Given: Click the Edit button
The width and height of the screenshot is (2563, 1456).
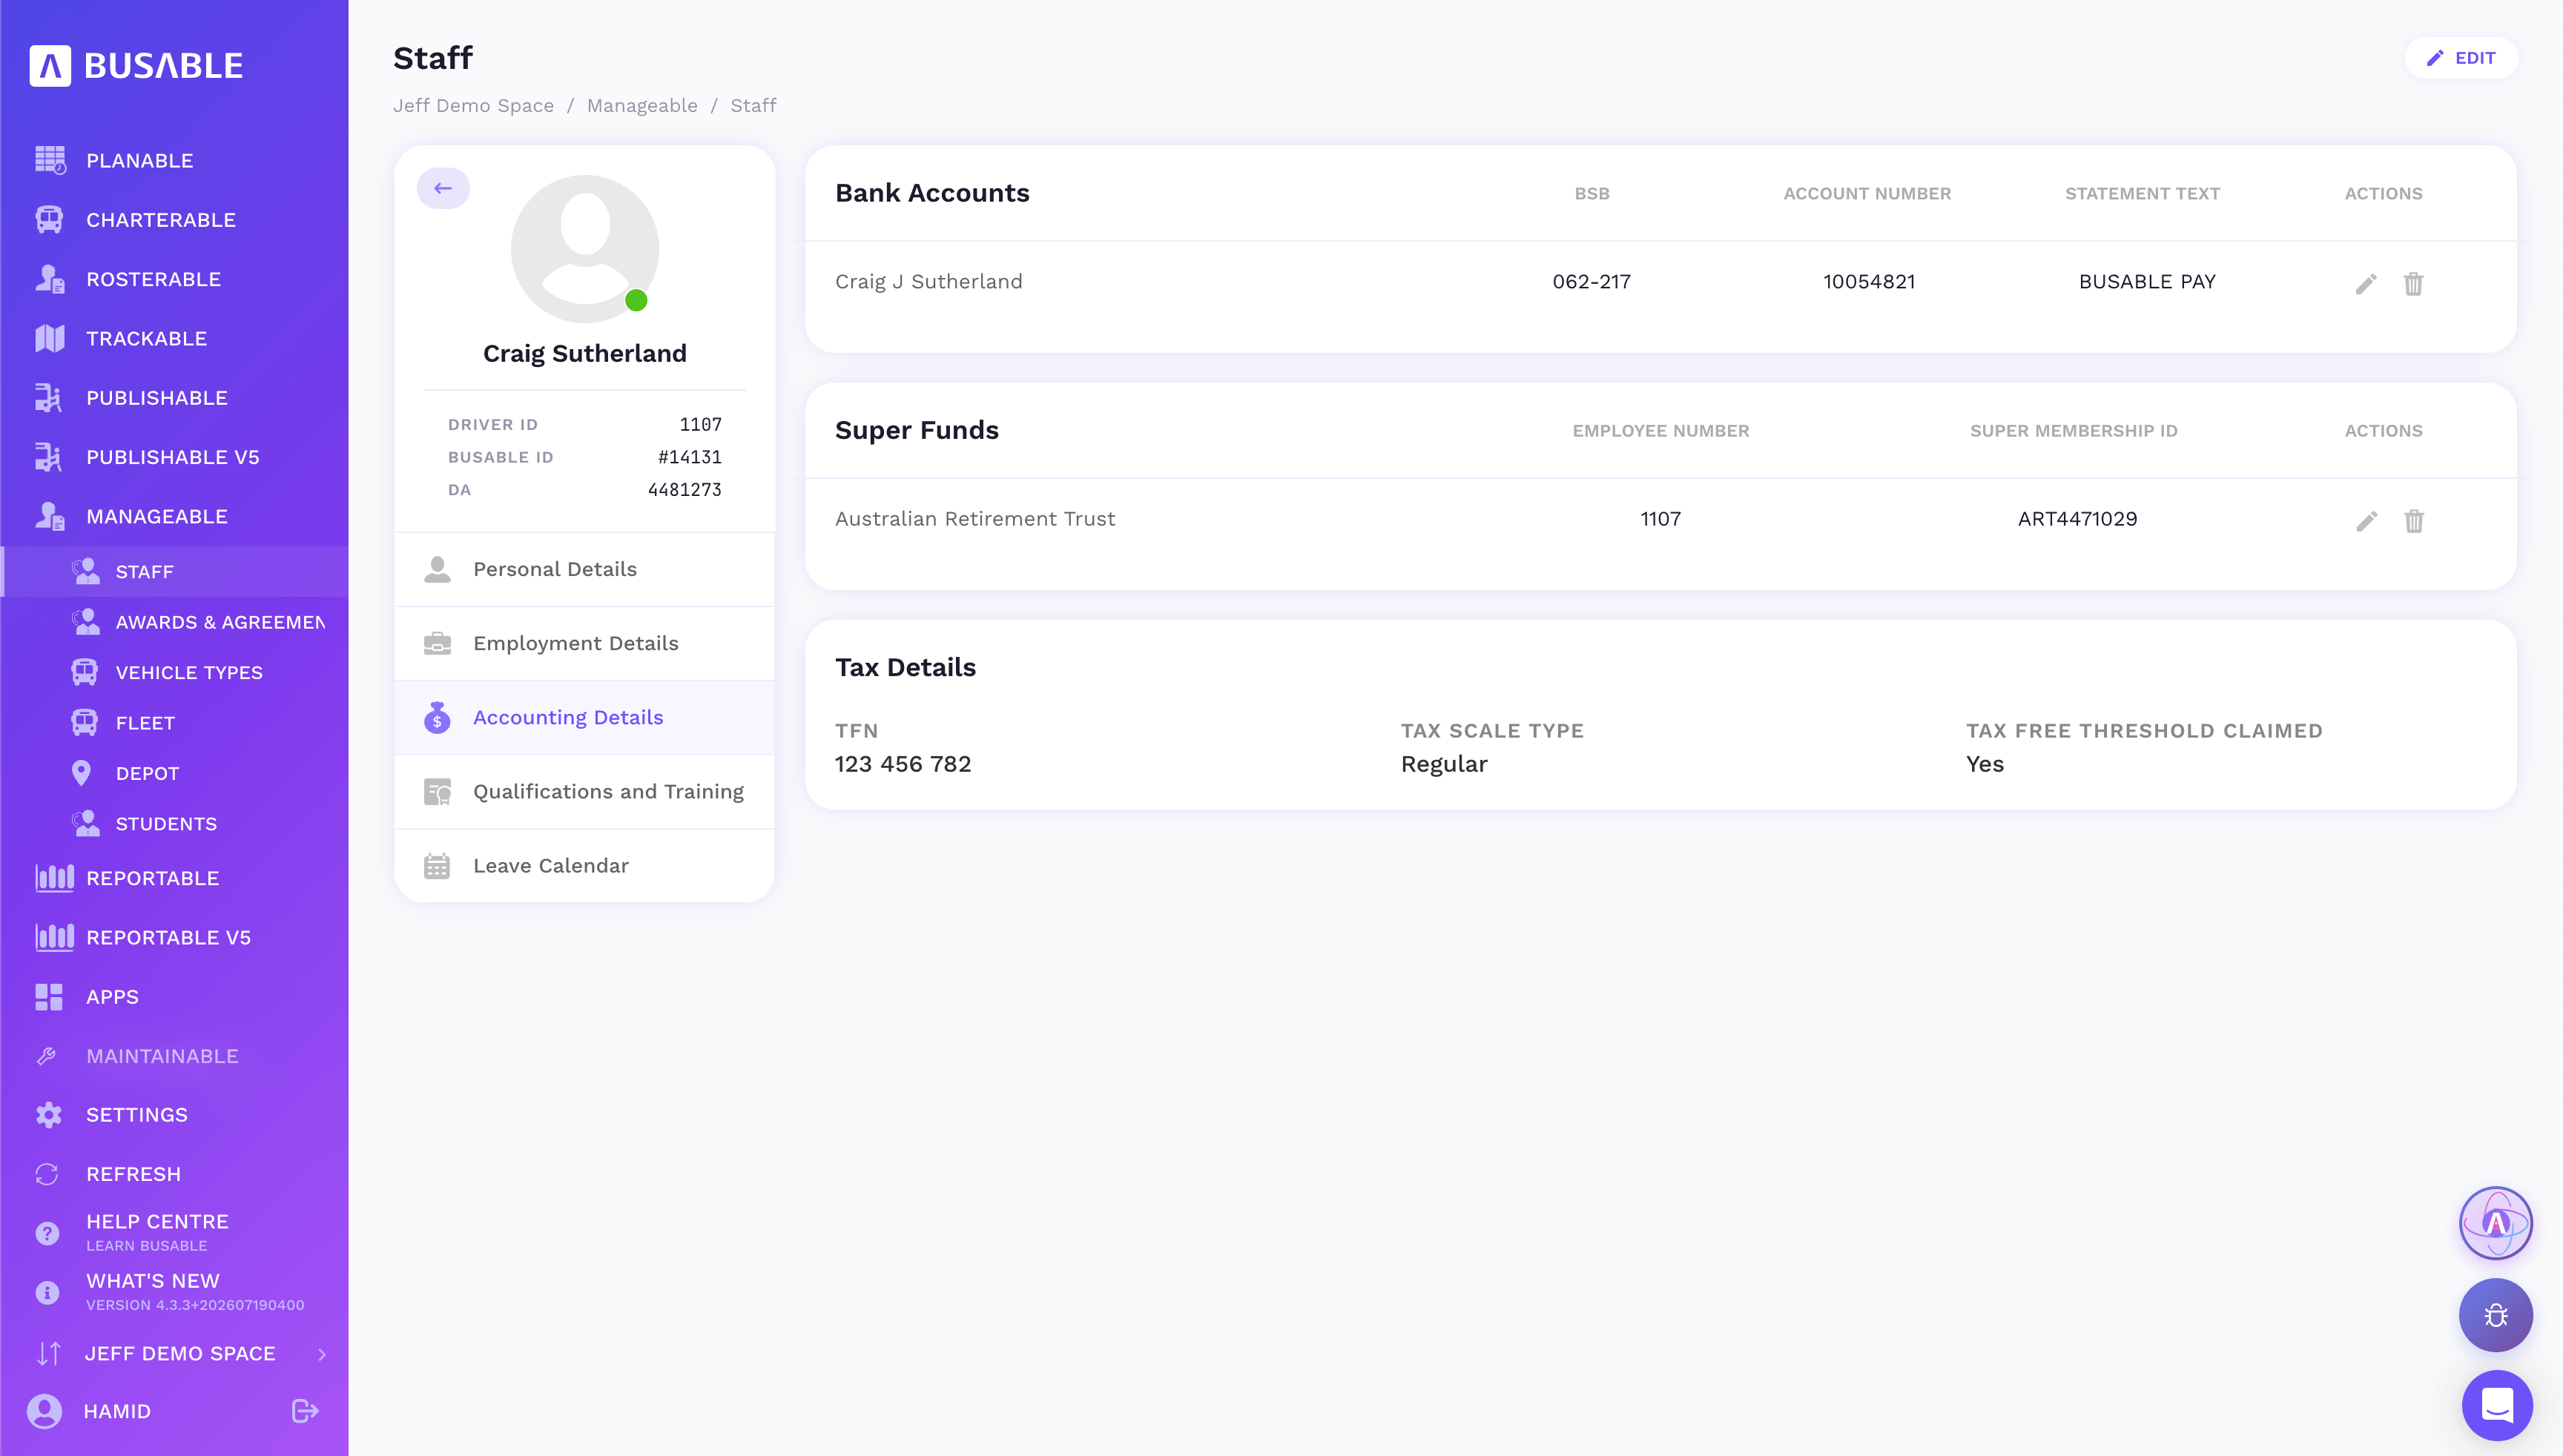Looking at the screenshot, I should coord(2461,58).
